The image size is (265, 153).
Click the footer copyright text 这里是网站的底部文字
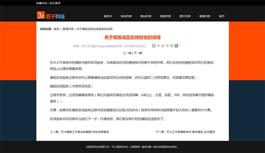[132, 147]
